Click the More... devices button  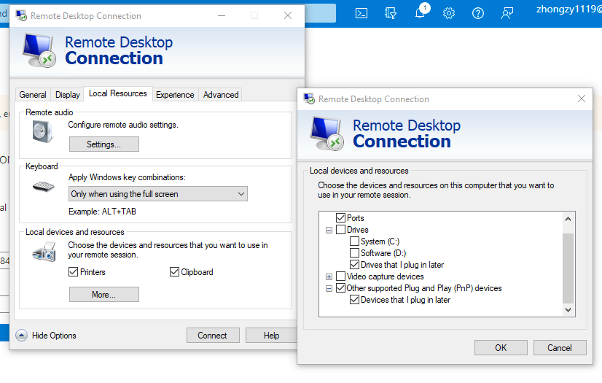click(104, 295)
